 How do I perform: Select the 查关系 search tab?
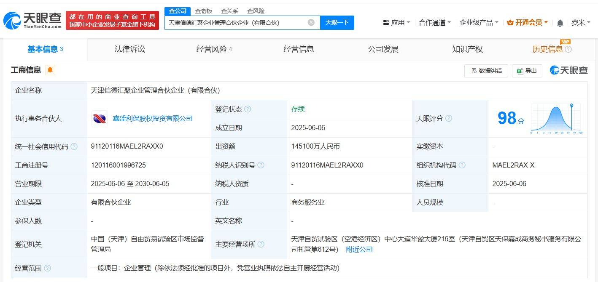(x=229, y=11)
